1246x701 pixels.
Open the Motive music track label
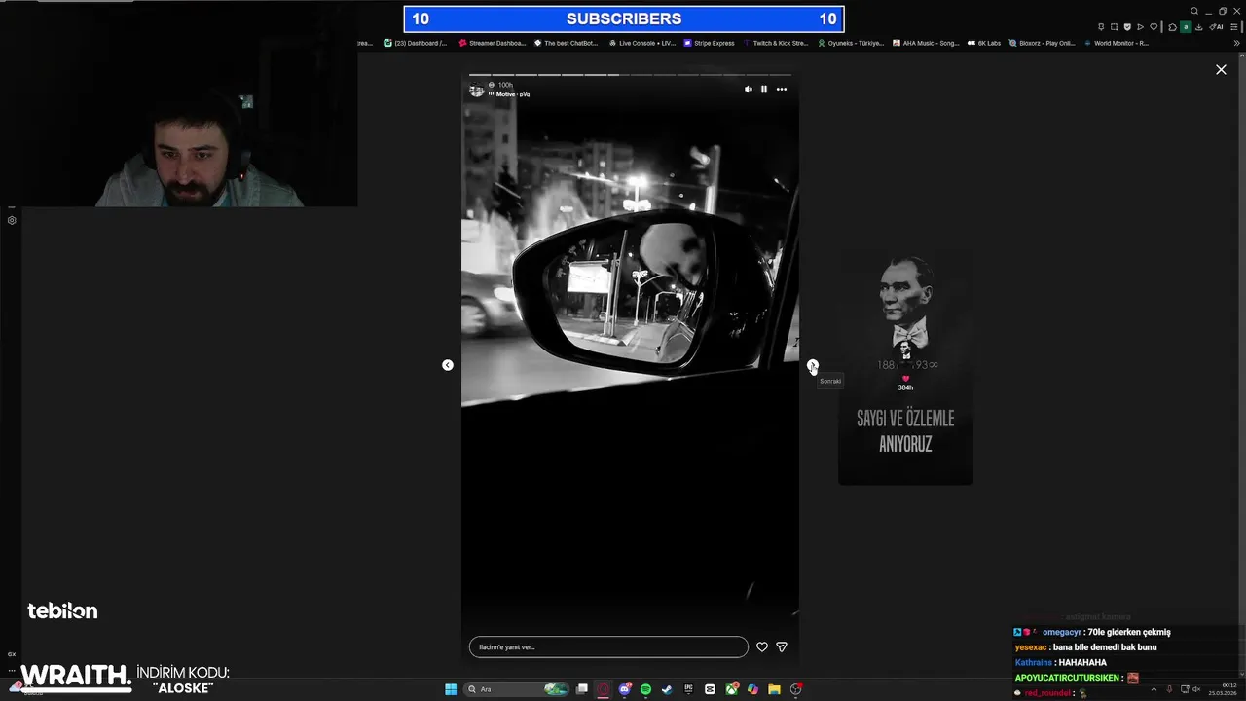(x=511, y=94)
